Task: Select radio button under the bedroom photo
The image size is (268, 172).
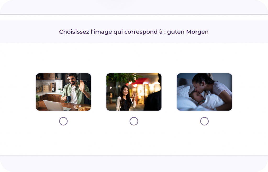Action: tap(204, 121)
